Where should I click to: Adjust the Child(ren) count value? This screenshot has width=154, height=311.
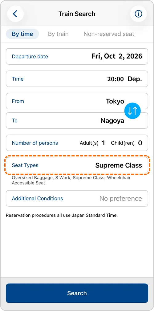(140, 143)
